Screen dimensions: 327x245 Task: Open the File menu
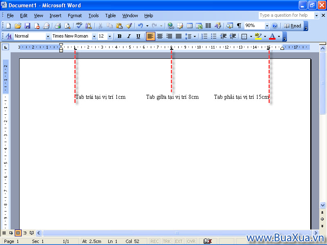point(10,16)
